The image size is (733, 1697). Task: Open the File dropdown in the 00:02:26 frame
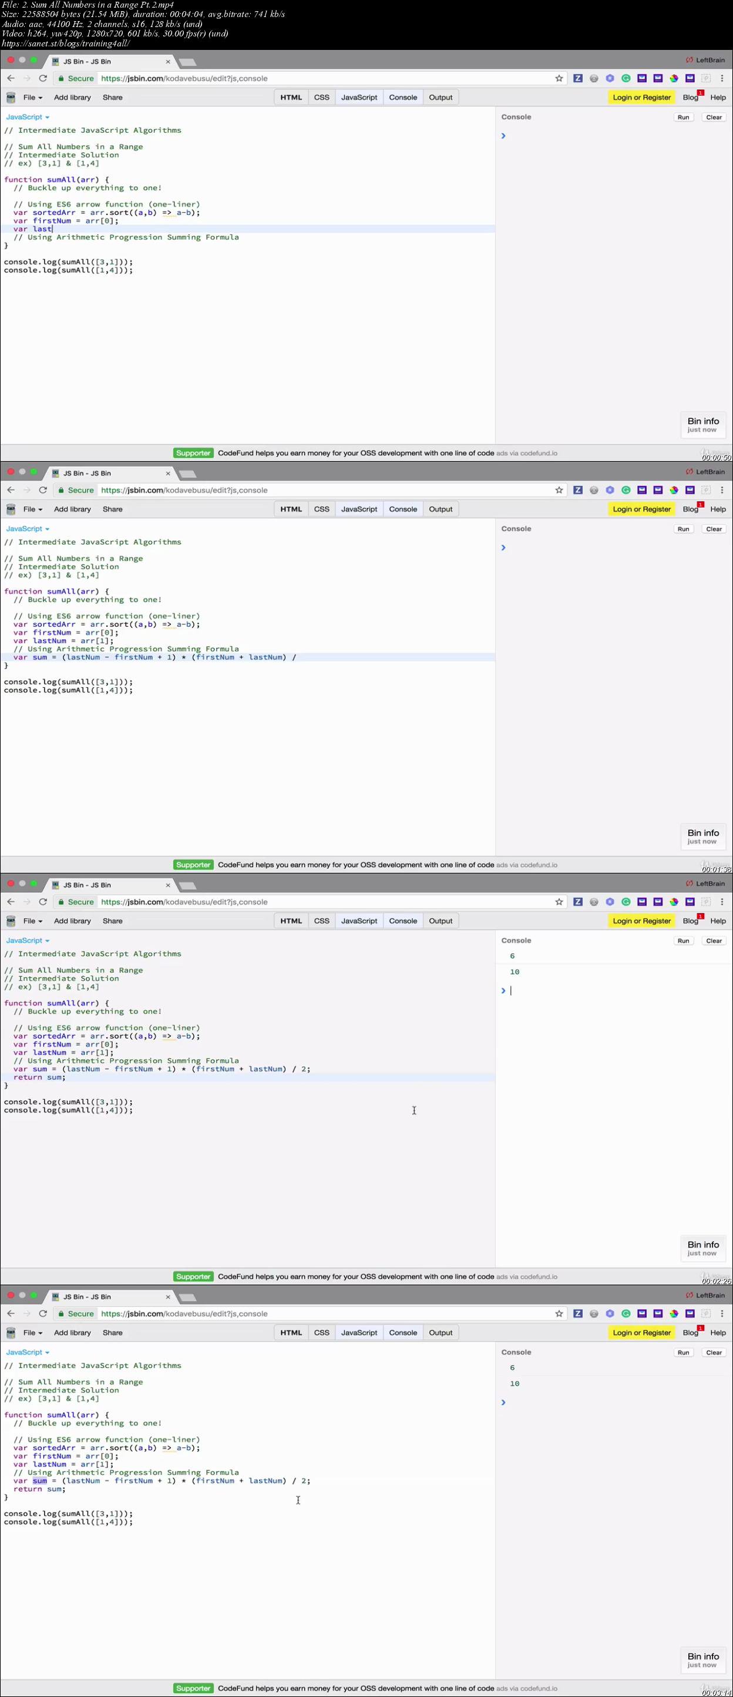(32, 921)
